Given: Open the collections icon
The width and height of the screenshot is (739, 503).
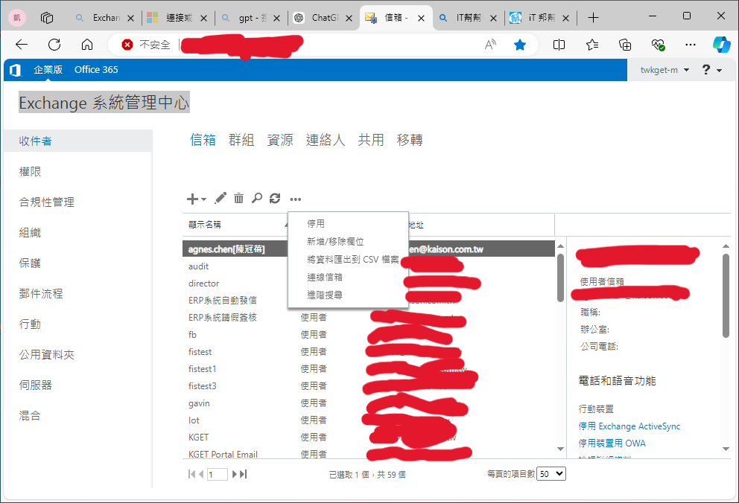Looking at the screenshot, I should [x=625, y=45].
